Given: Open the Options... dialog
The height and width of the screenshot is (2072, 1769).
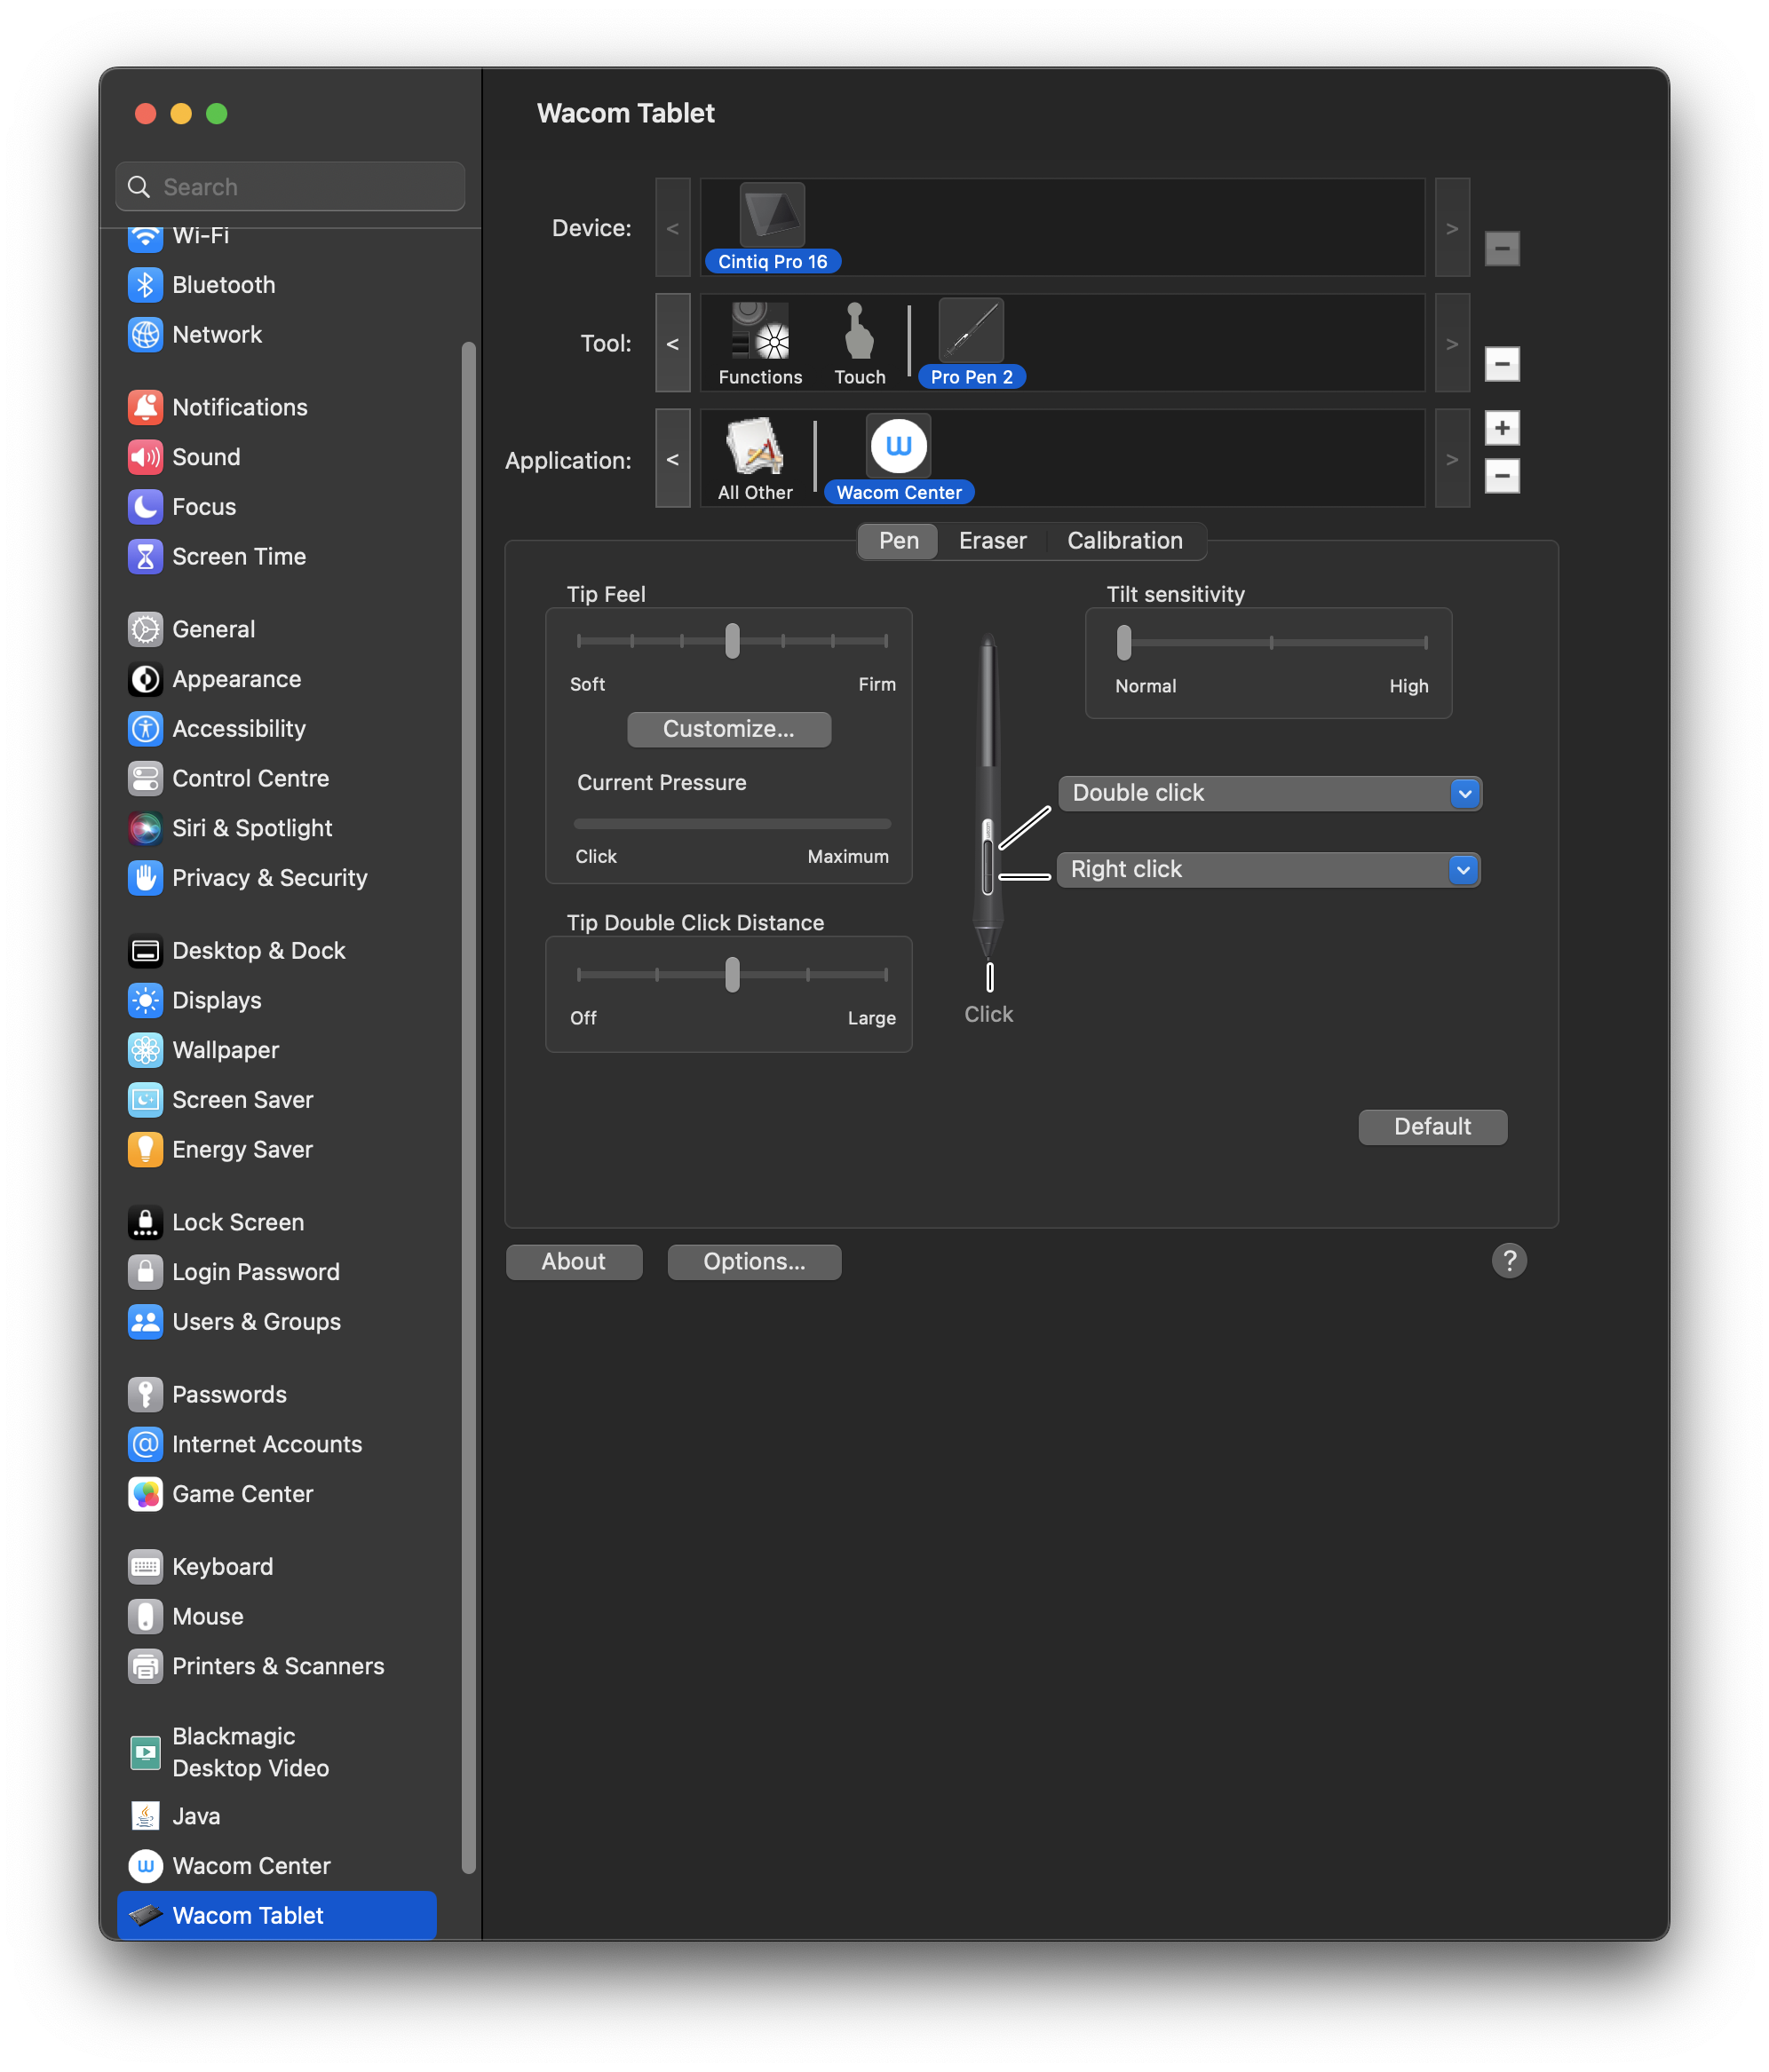Looking at the screenshot, I should (753, 1262).
